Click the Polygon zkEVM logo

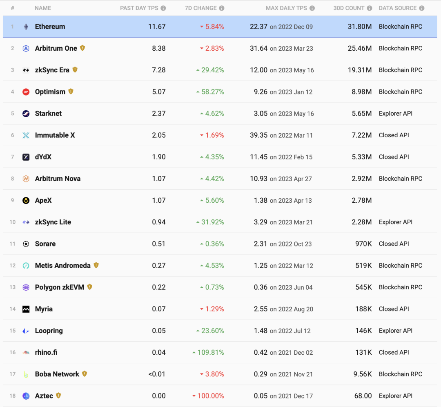coord(25,287)
